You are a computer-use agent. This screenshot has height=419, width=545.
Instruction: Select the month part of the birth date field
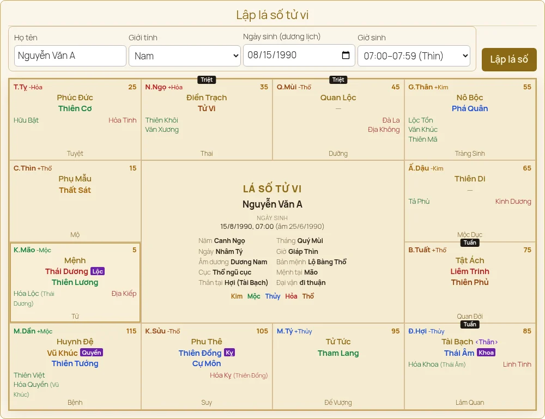tap(252, 55)
